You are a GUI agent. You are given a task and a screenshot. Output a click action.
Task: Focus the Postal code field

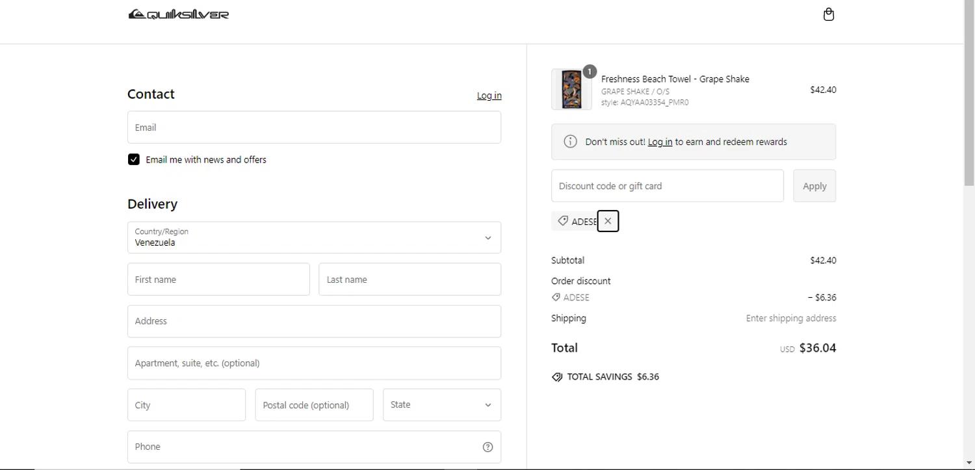point(314,405)
